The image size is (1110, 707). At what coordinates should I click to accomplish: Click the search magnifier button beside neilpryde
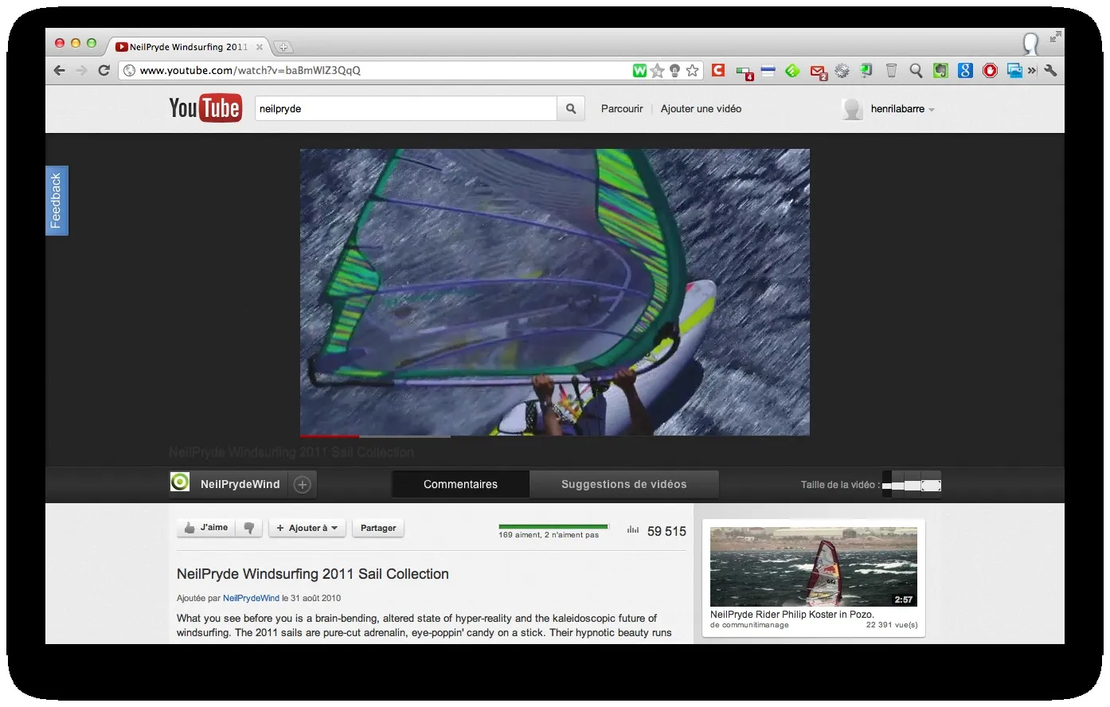570,109
